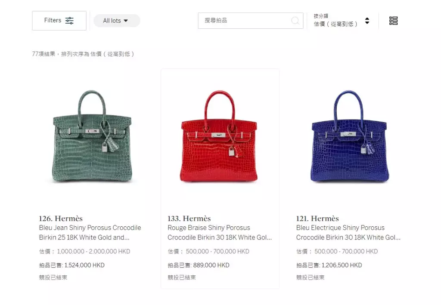Click the All lots dropdown arrow
441x305 pixels.
coord(126,21)
